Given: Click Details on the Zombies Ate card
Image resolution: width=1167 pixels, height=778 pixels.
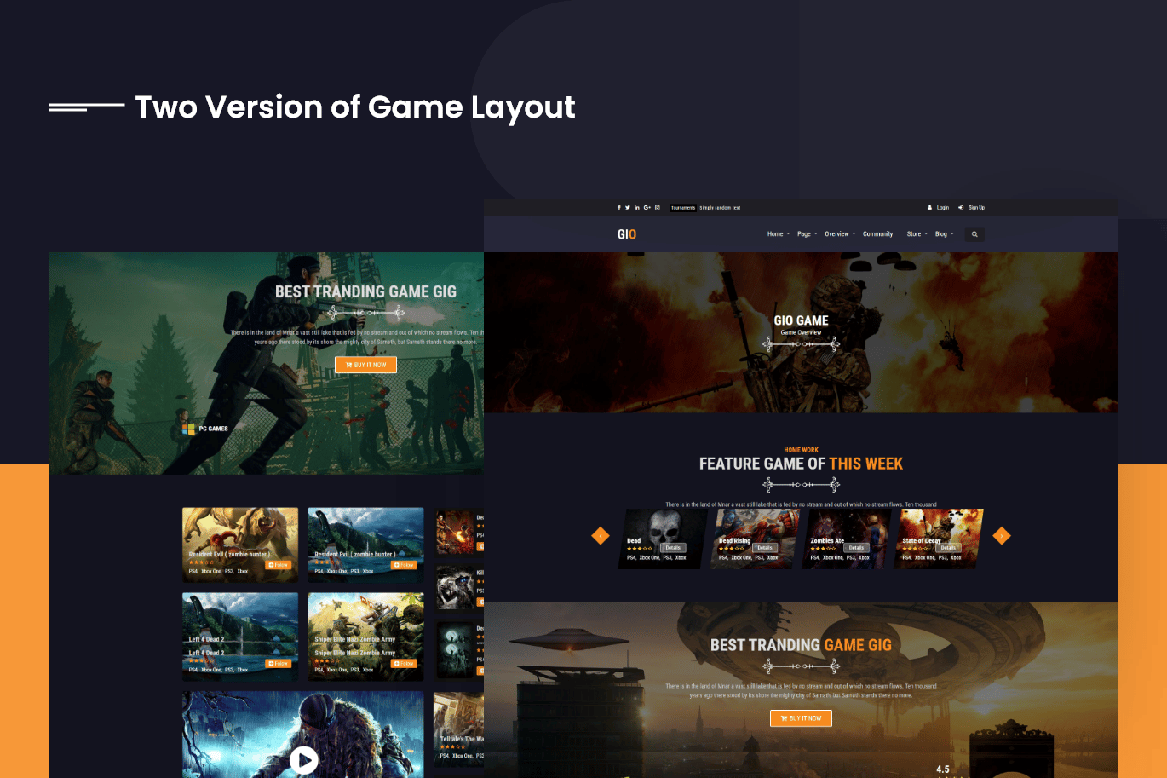Looking at the screenshot, I should [x=856, y=548].
